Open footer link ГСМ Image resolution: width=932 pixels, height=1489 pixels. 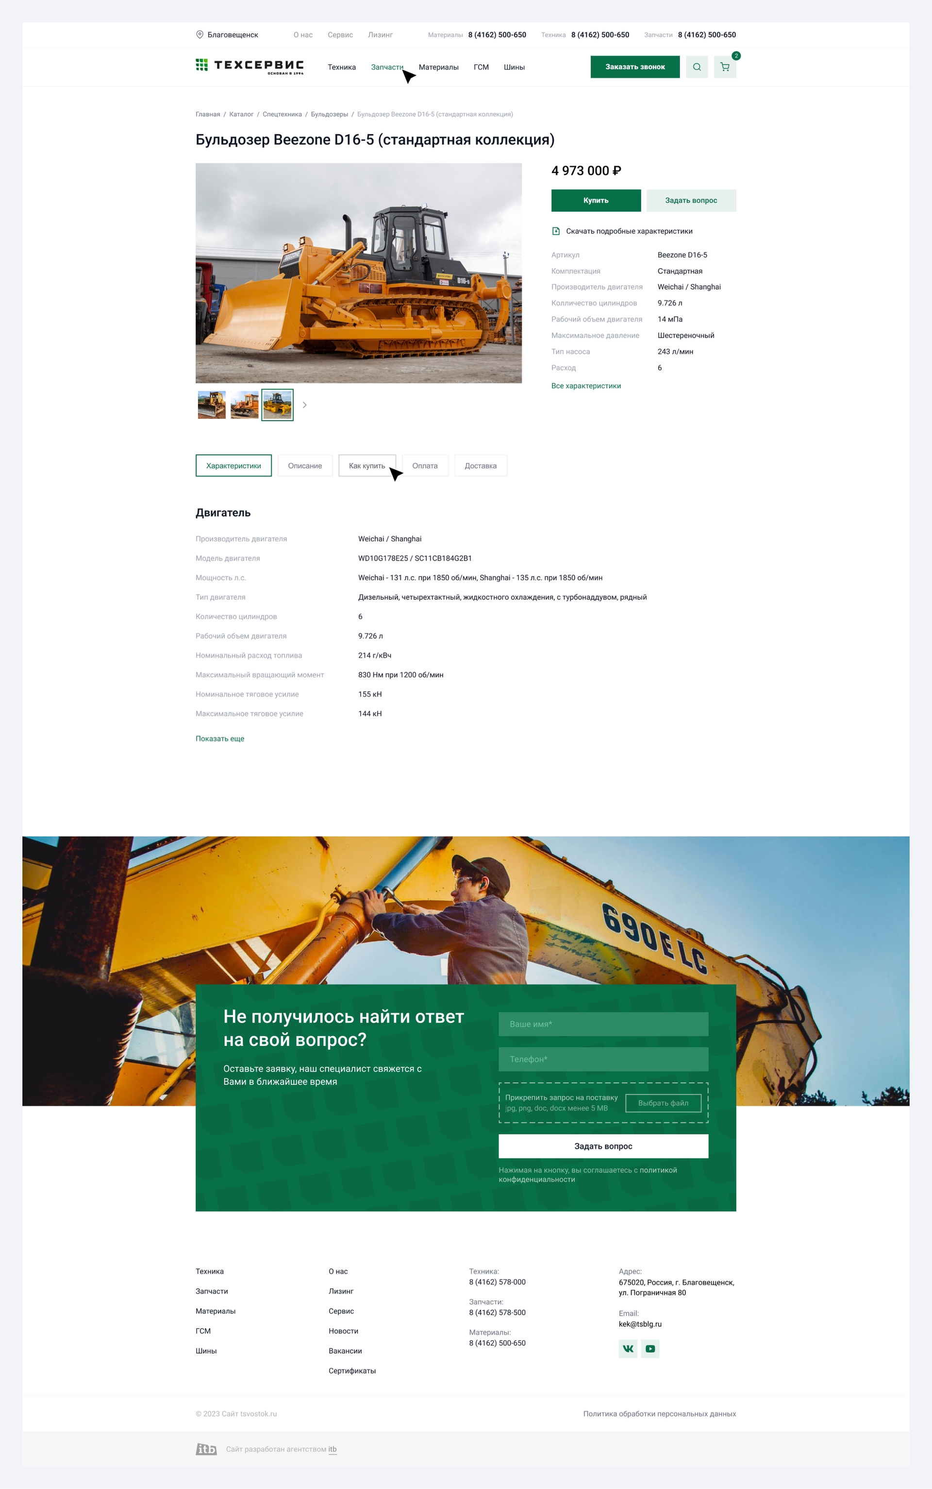[203, 1331]
